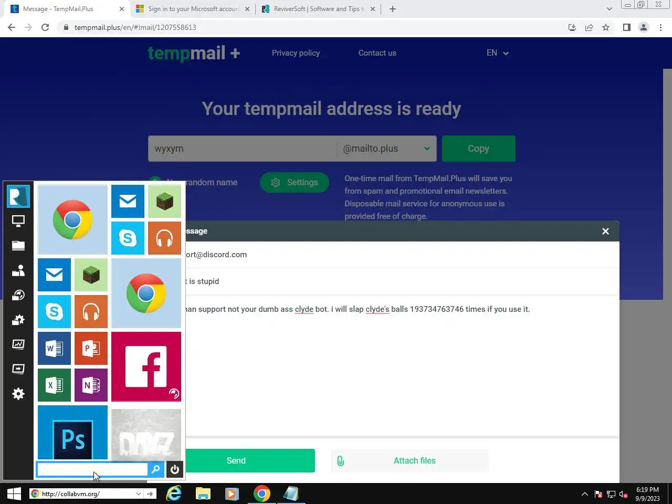This screenshot has height=504, width=672.
Task: Share this page via the share icon
Action: point(589,27)
